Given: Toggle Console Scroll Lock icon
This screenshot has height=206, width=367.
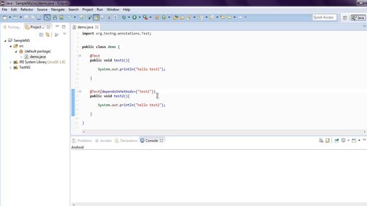Looking at the screenshot, I should pyautogui.click(x=327, y=140).
